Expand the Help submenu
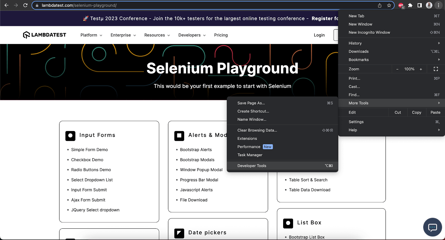 tap(392, 130)
